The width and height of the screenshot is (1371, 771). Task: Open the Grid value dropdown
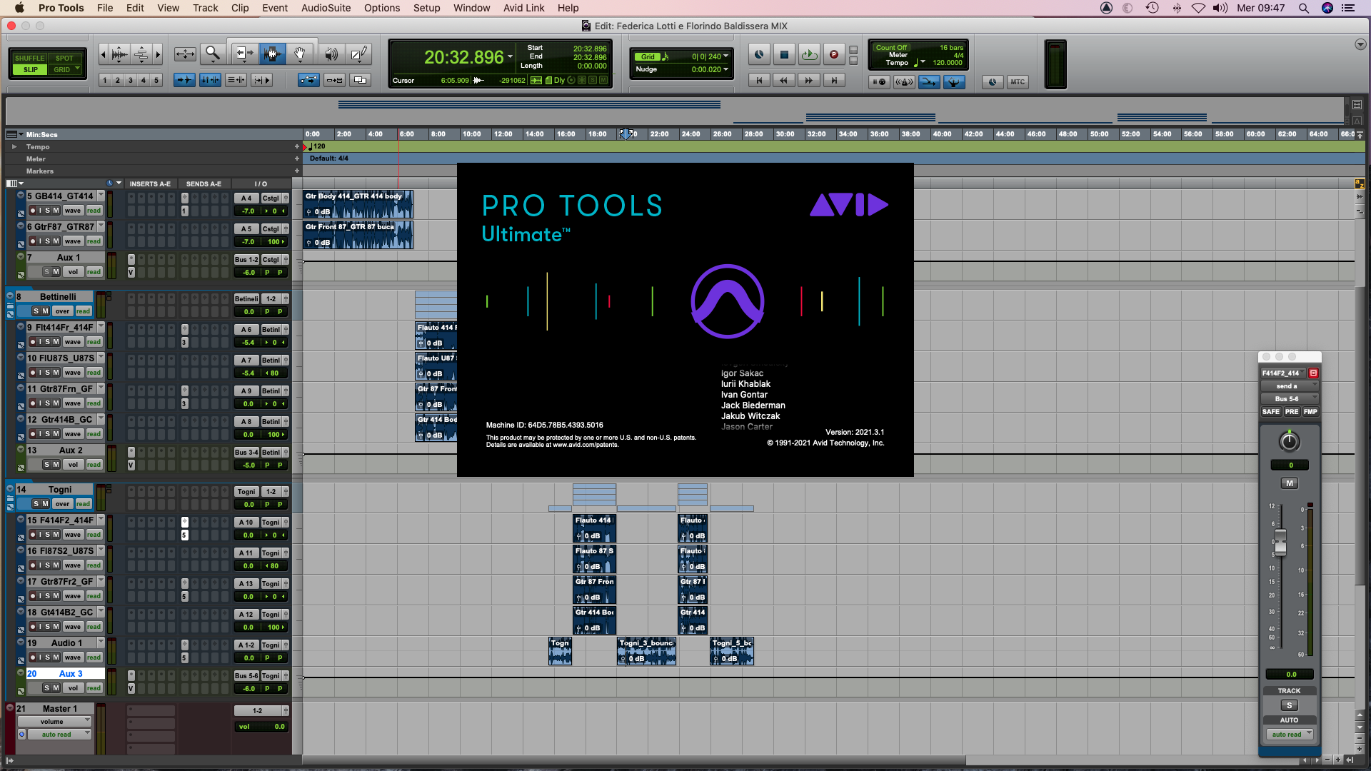point(726,56)
